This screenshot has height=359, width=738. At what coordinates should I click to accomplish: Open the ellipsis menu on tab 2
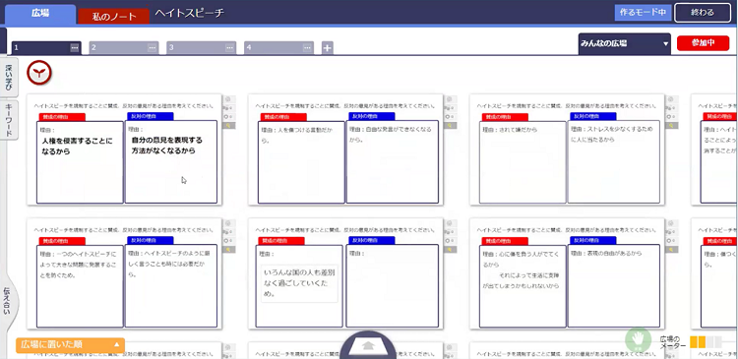[x=152, y=47]
